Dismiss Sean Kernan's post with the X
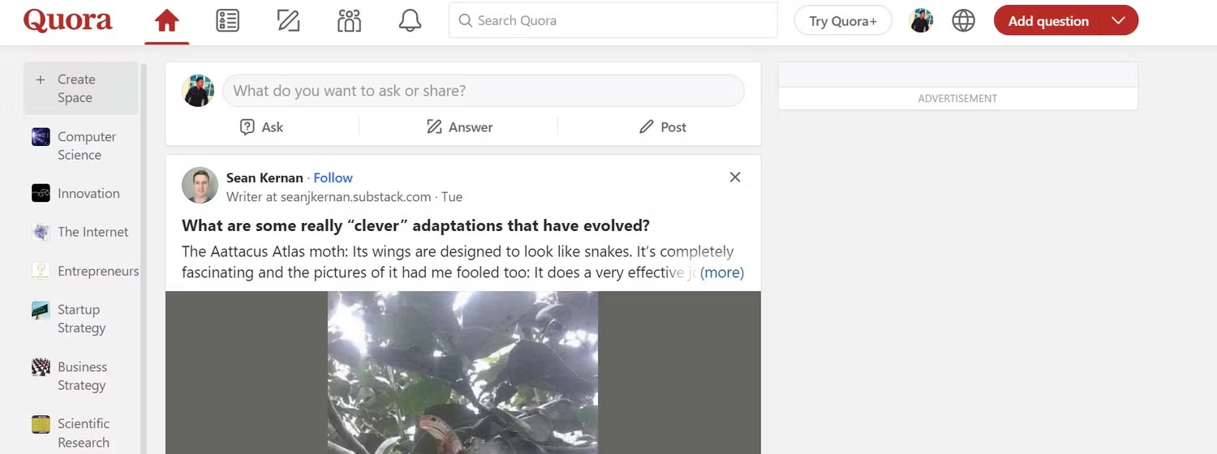 click(x=735, y=178)
